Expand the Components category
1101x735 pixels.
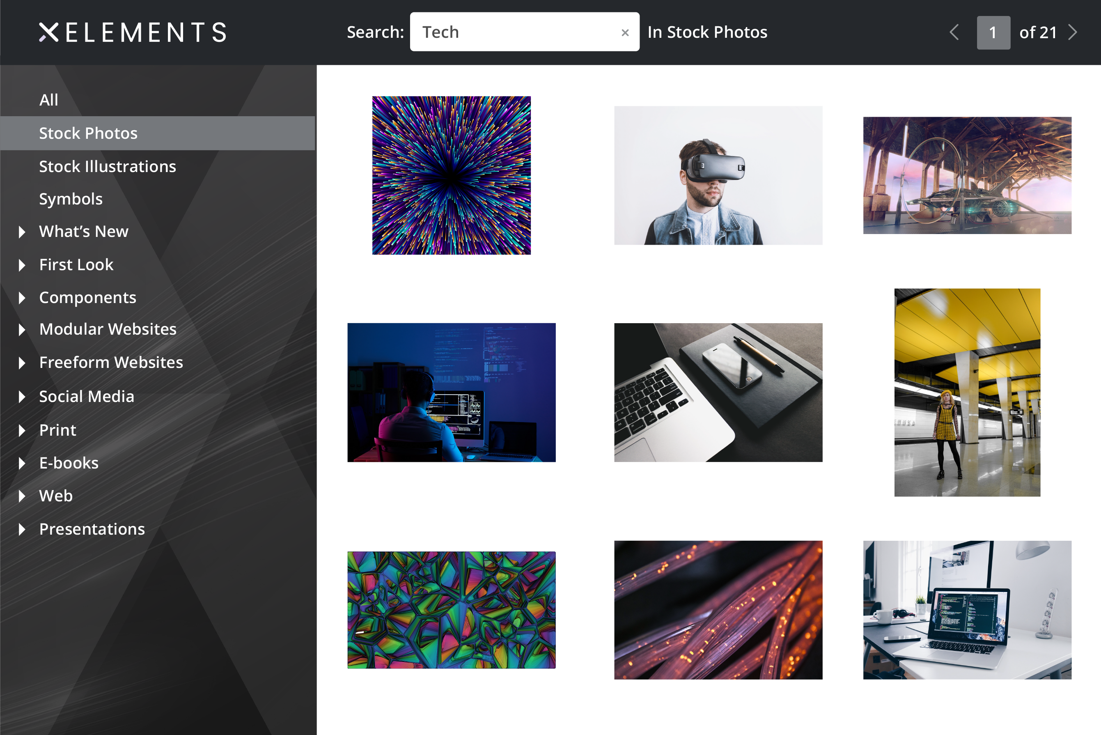(x=87, y=297)
